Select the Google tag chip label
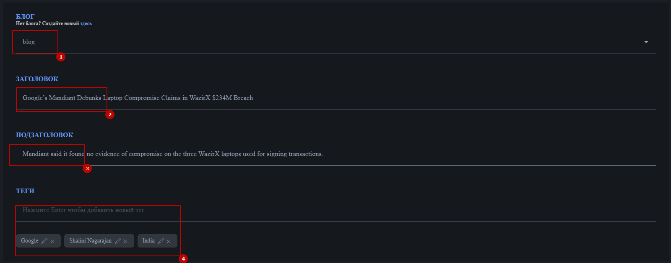This screenshot has height=263, width=671. (x=30, y=241)
